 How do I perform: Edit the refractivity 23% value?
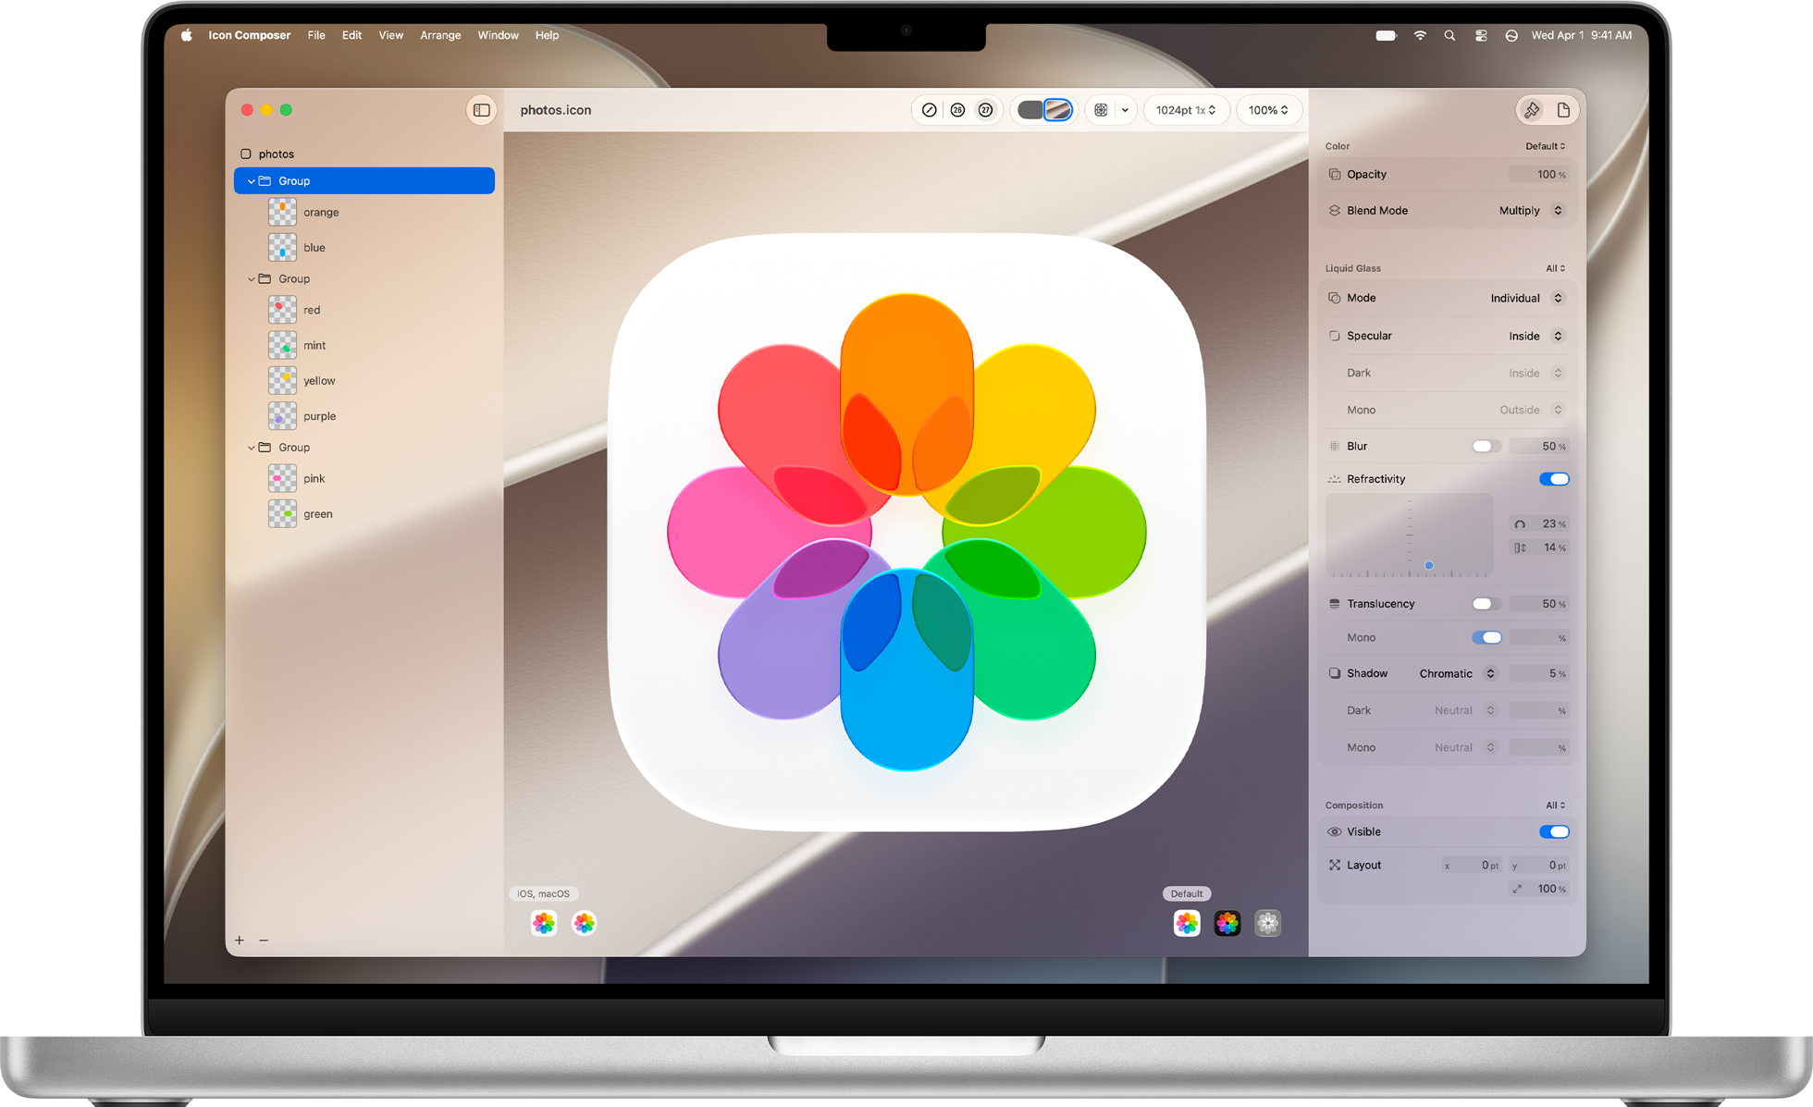point(1539,523)
